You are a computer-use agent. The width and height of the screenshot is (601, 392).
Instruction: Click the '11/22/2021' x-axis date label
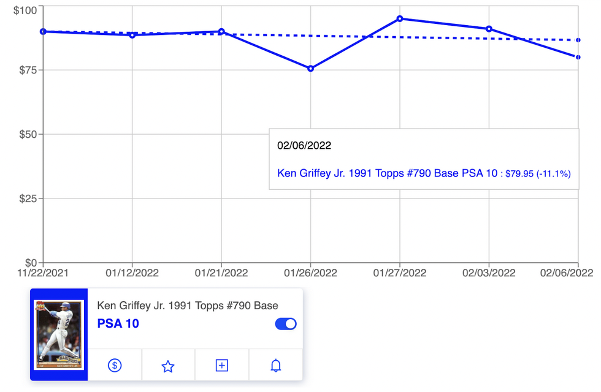point(43,273)
